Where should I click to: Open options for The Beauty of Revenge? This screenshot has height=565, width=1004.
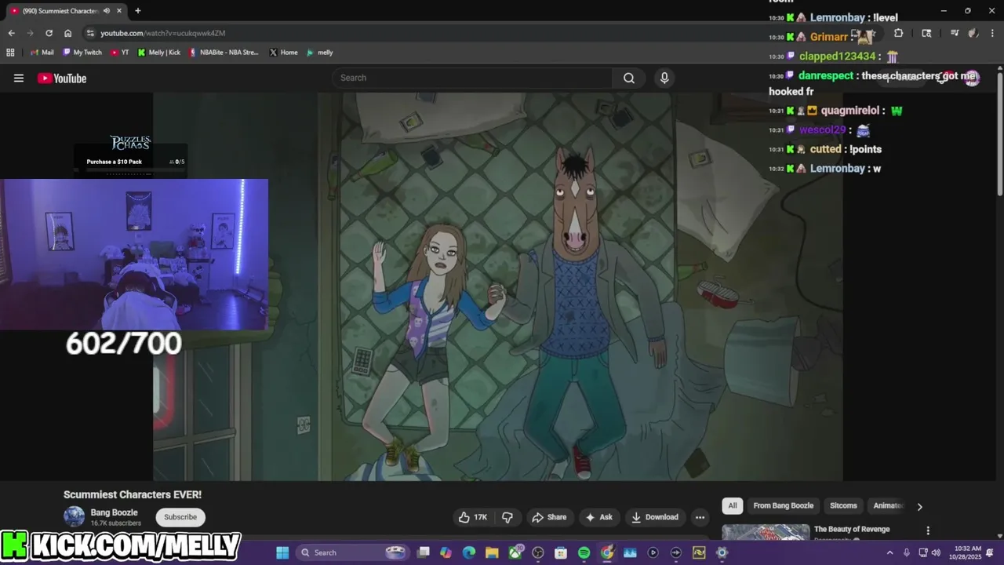point(928,530)
